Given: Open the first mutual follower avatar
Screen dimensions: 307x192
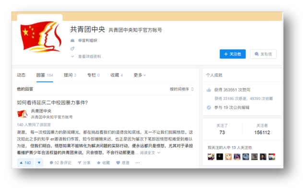Looking at the screenshot, I should pos(211,156).
